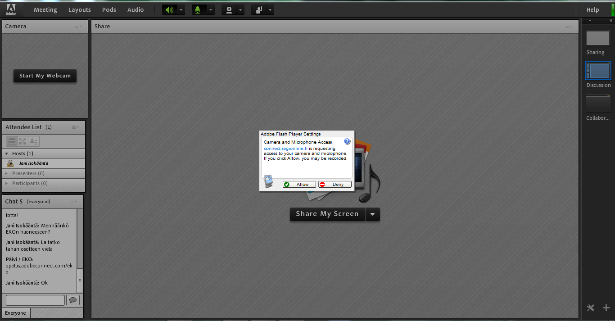Click the Flash privacy monitor icon
The height and width of the screenshot is (321, 615).
point(268,181)
